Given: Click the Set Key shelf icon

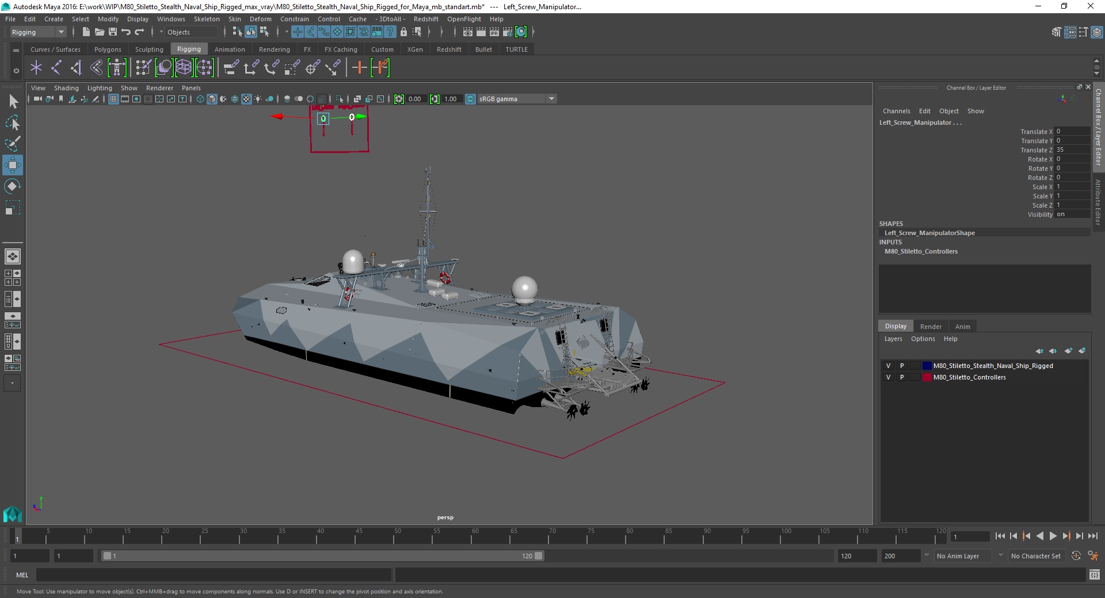Looking at the screenshot, I should click(359, 68).
